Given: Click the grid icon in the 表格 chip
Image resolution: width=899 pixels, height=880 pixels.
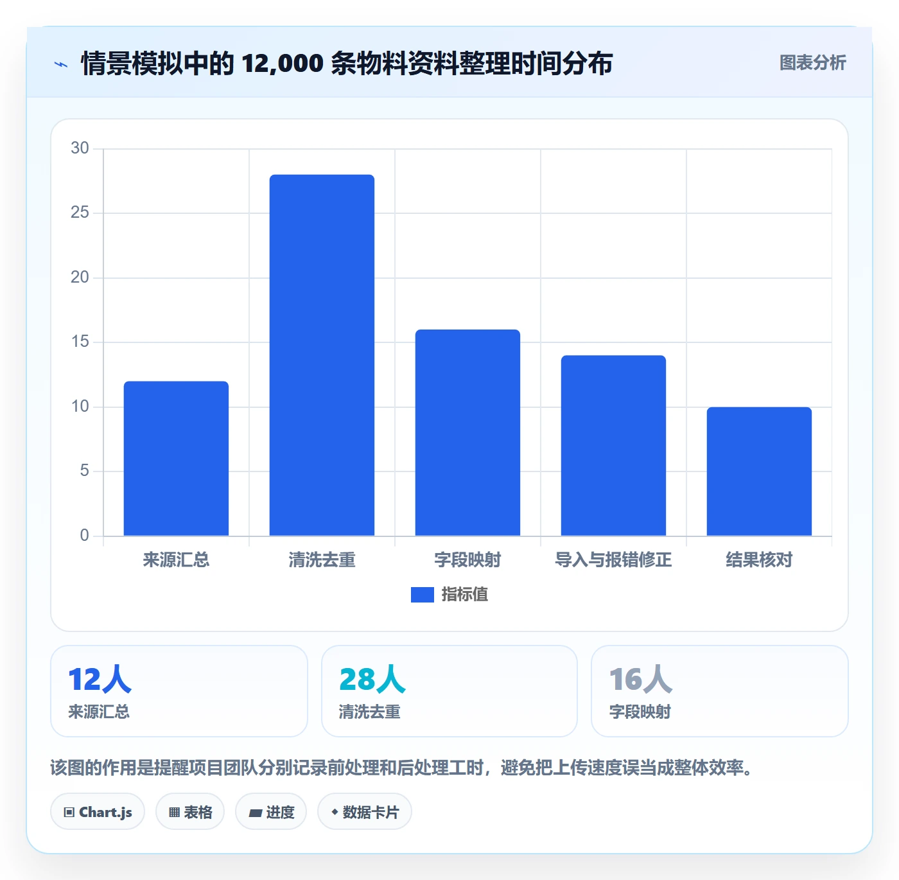Looking at the screenshot, I should (174, 813).
